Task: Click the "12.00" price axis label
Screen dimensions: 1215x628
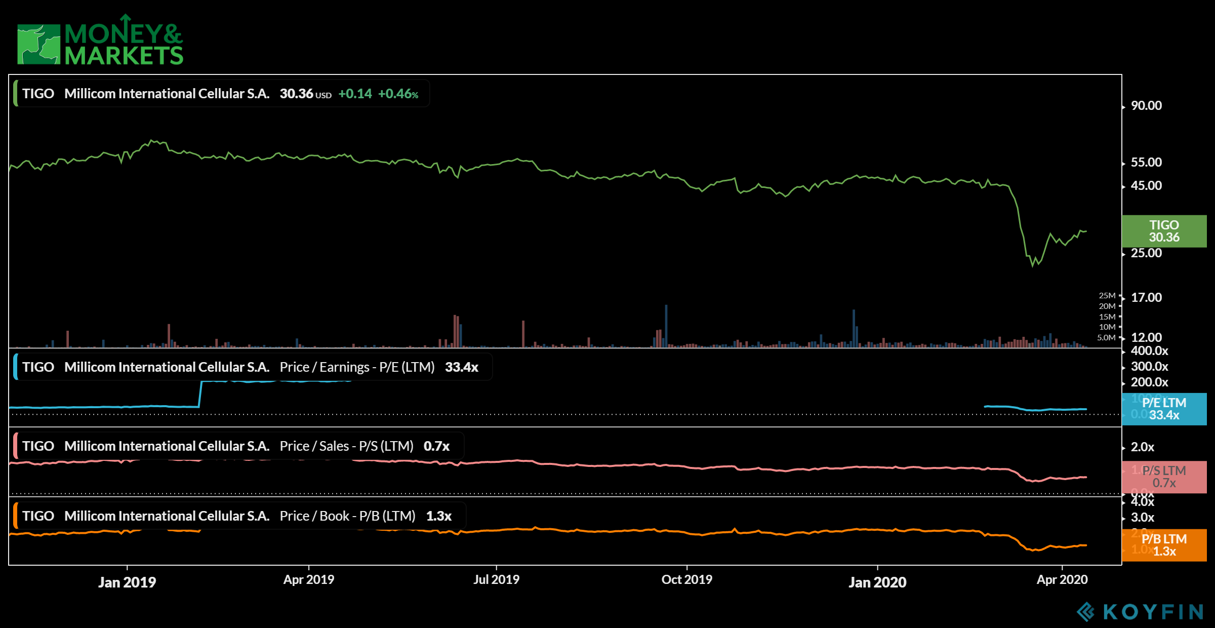Action: 1147,337
